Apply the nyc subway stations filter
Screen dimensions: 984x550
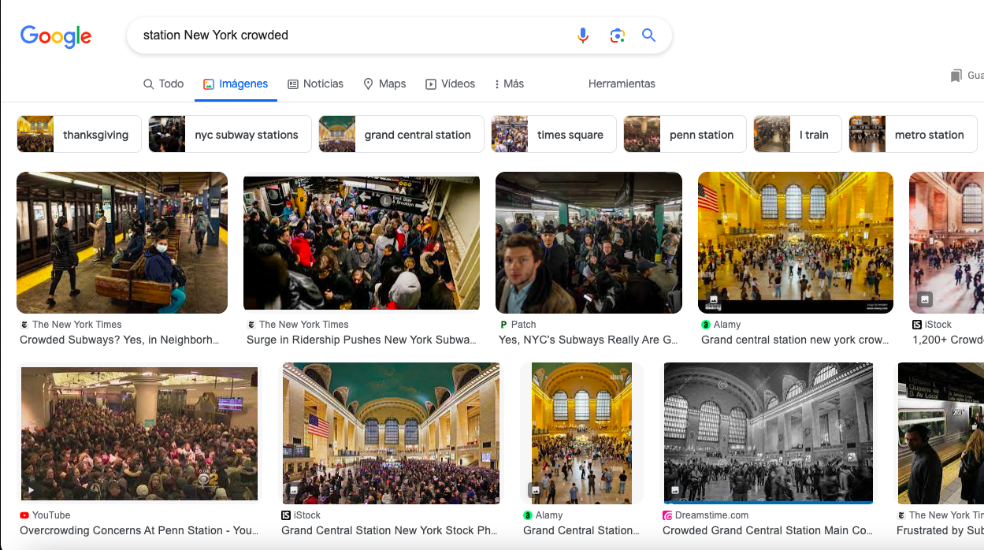pyautogui.click(x=230, y=135)
